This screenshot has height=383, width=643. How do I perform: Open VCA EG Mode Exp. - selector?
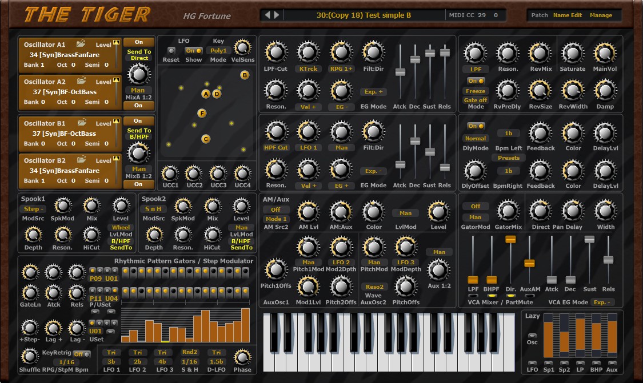[x=602, y=303]
